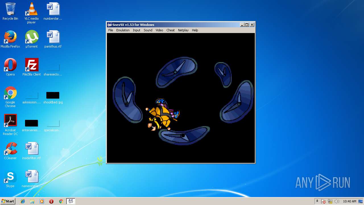The width and height of the screenshot is (364, 205).
Task: Open the Start menu
Action: click(8, 201)
